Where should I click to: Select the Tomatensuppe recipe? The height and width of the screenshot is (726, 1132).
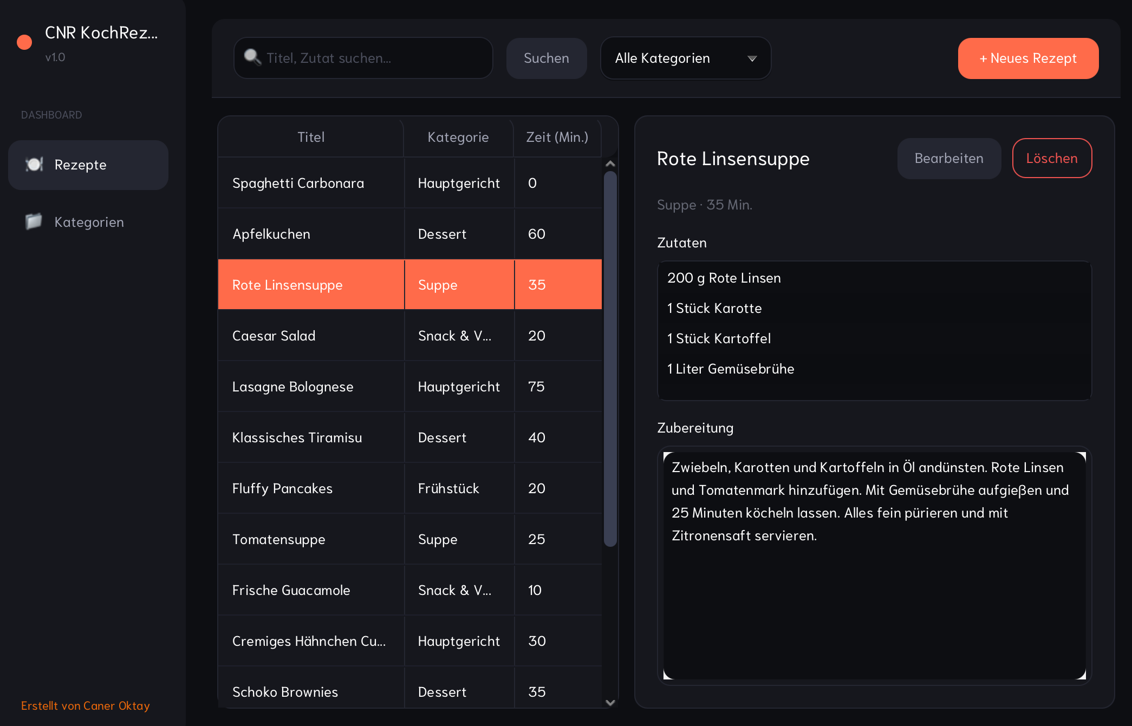point(410,539)
